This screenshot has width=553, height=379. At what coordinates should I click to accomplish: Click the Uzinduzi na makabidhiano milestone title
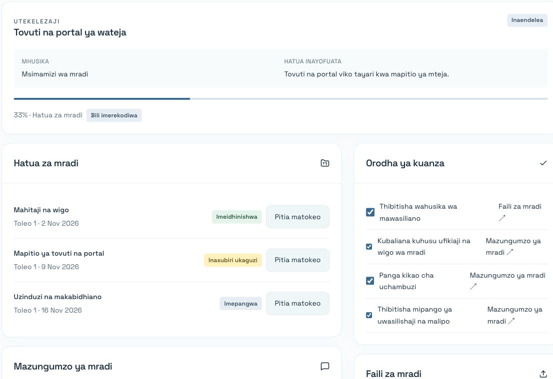(x=57, y=297)
